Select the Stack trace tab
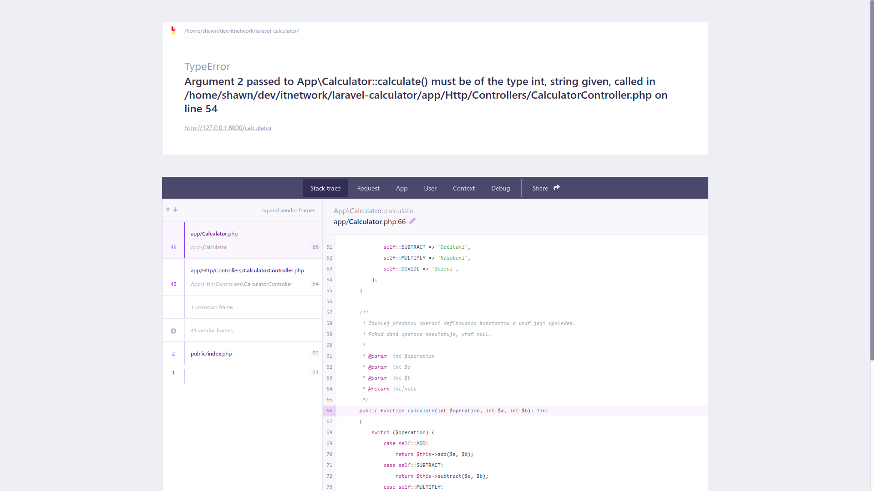This screenshot has width=874, height=491. point(325,188)
